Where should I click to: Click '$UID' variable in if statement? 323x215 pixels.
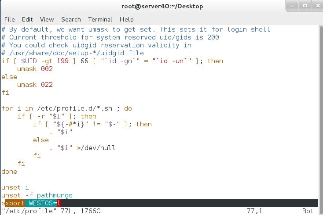coord(29,61)
